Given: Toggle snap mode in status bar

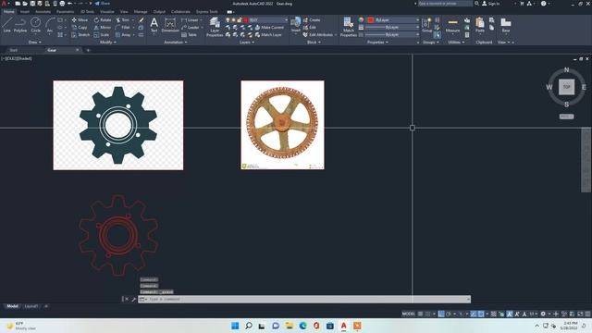Looking at the screenshot, I should click(427, 314).
